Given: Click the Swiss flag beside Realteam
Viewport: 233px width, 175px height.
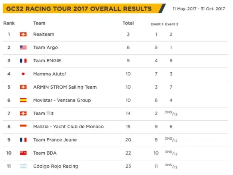Looking at the screenshot, I should (23, 34).
